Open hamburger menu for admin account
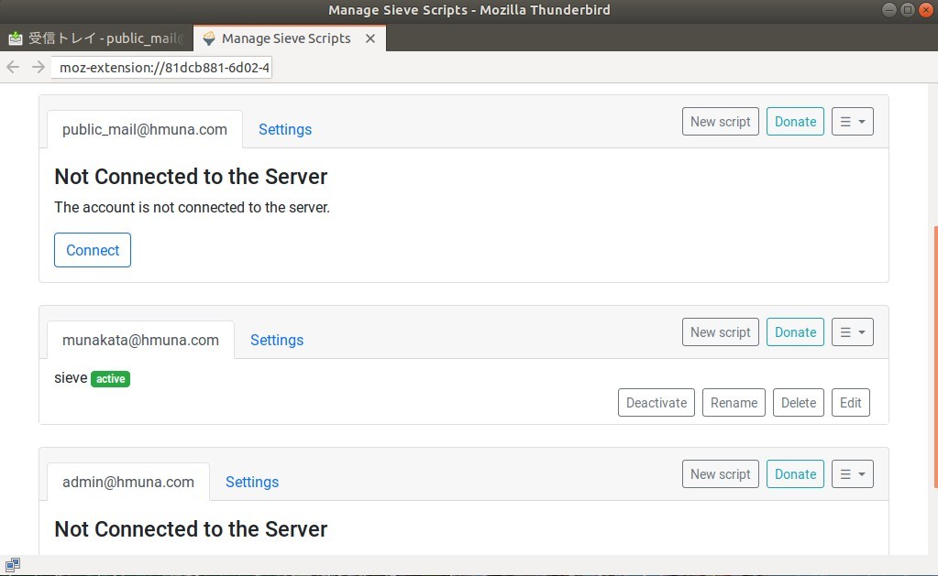 [852, 474]
